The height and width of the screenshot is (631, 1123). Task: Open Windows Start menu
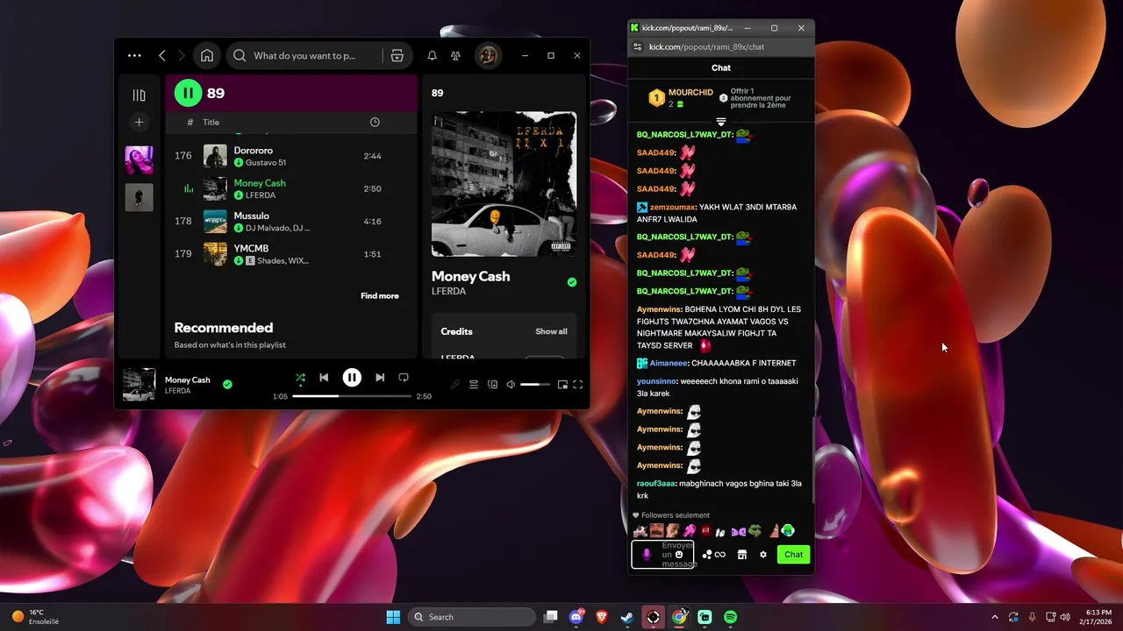point(393,617)
